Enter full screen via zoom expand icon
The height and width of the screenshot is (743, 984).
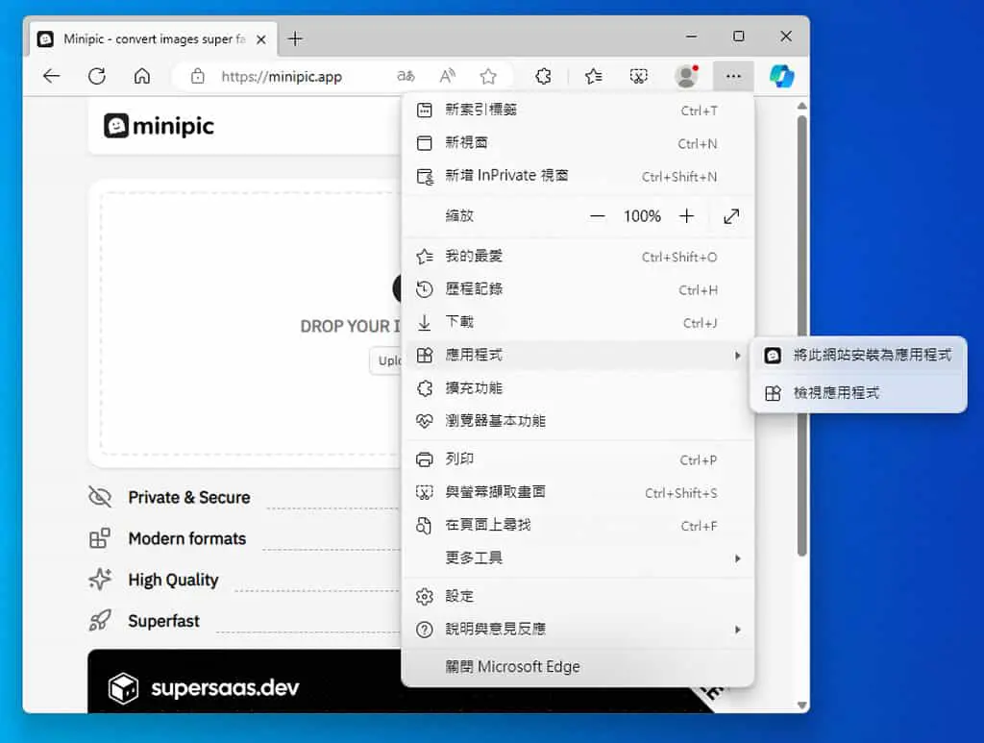731,216
